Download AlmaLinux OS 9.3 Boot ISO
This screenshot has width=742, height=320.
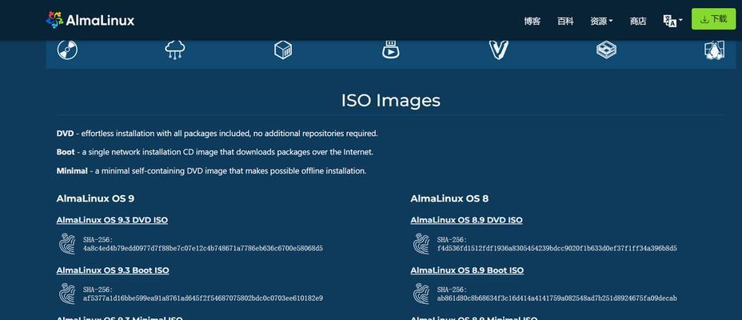[113, 270]
